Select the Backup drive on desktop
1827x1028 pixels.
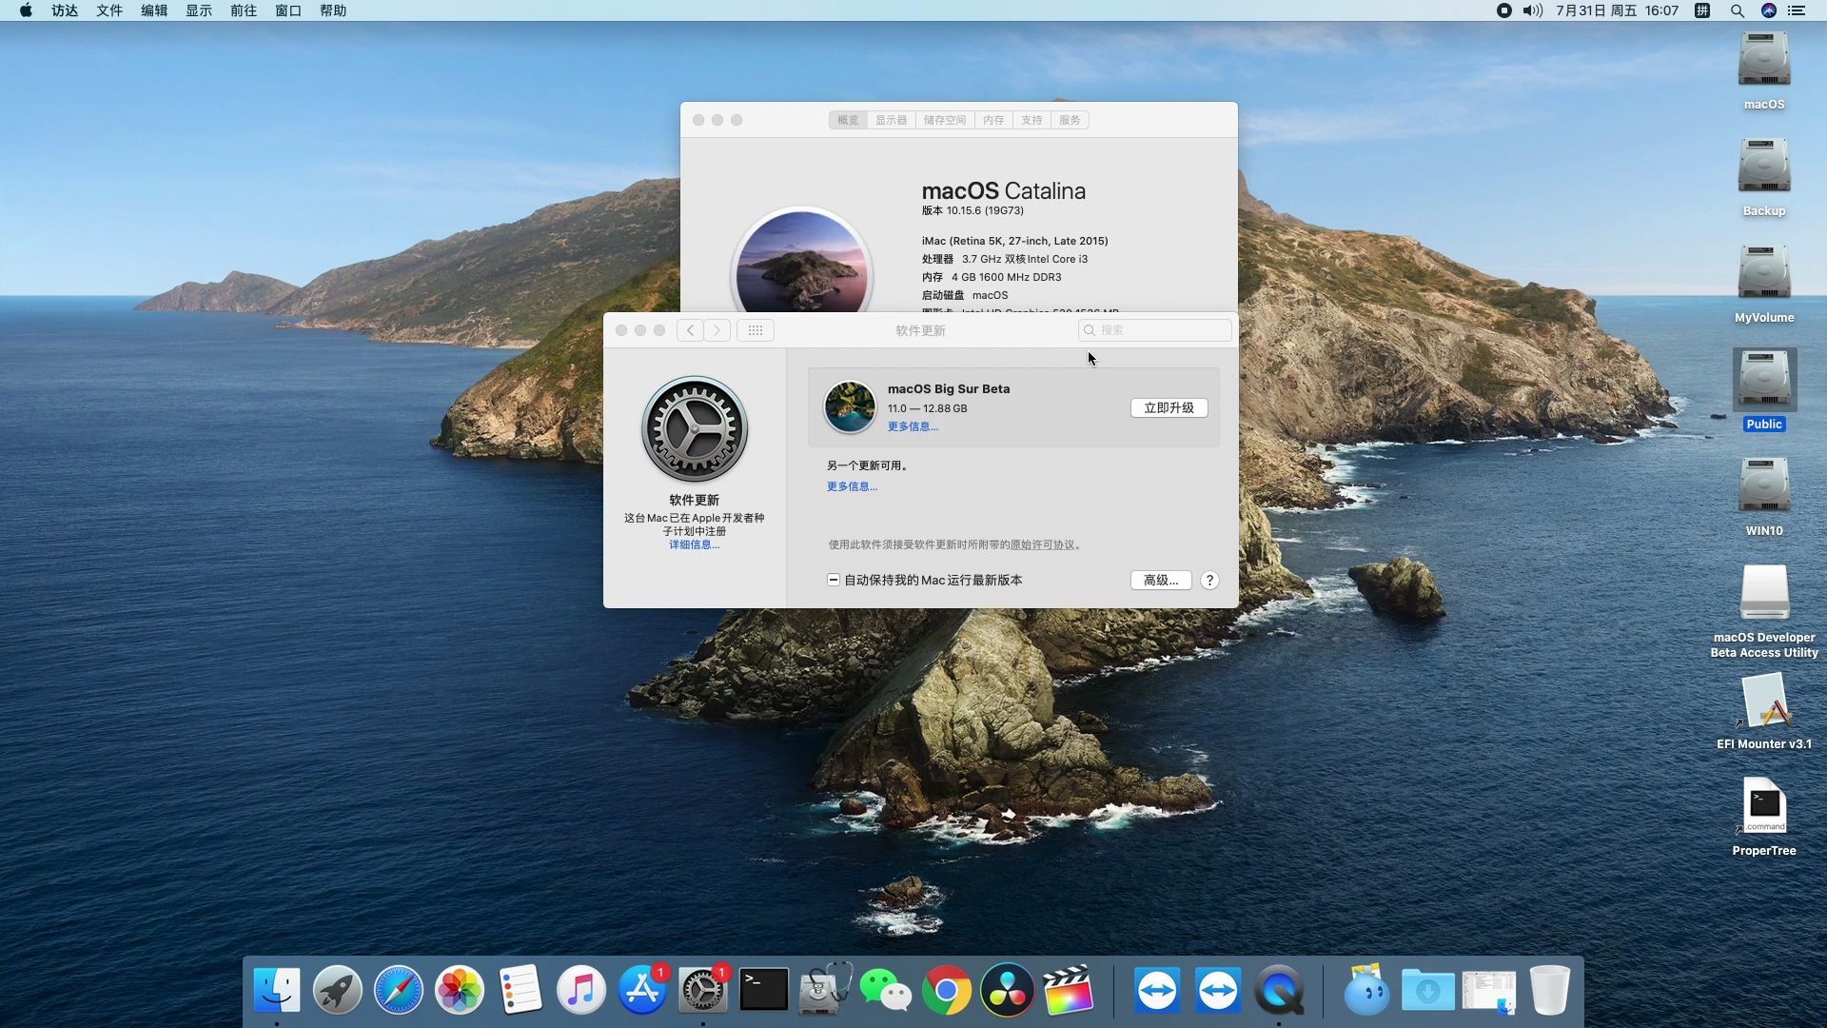coord(1764,168)
